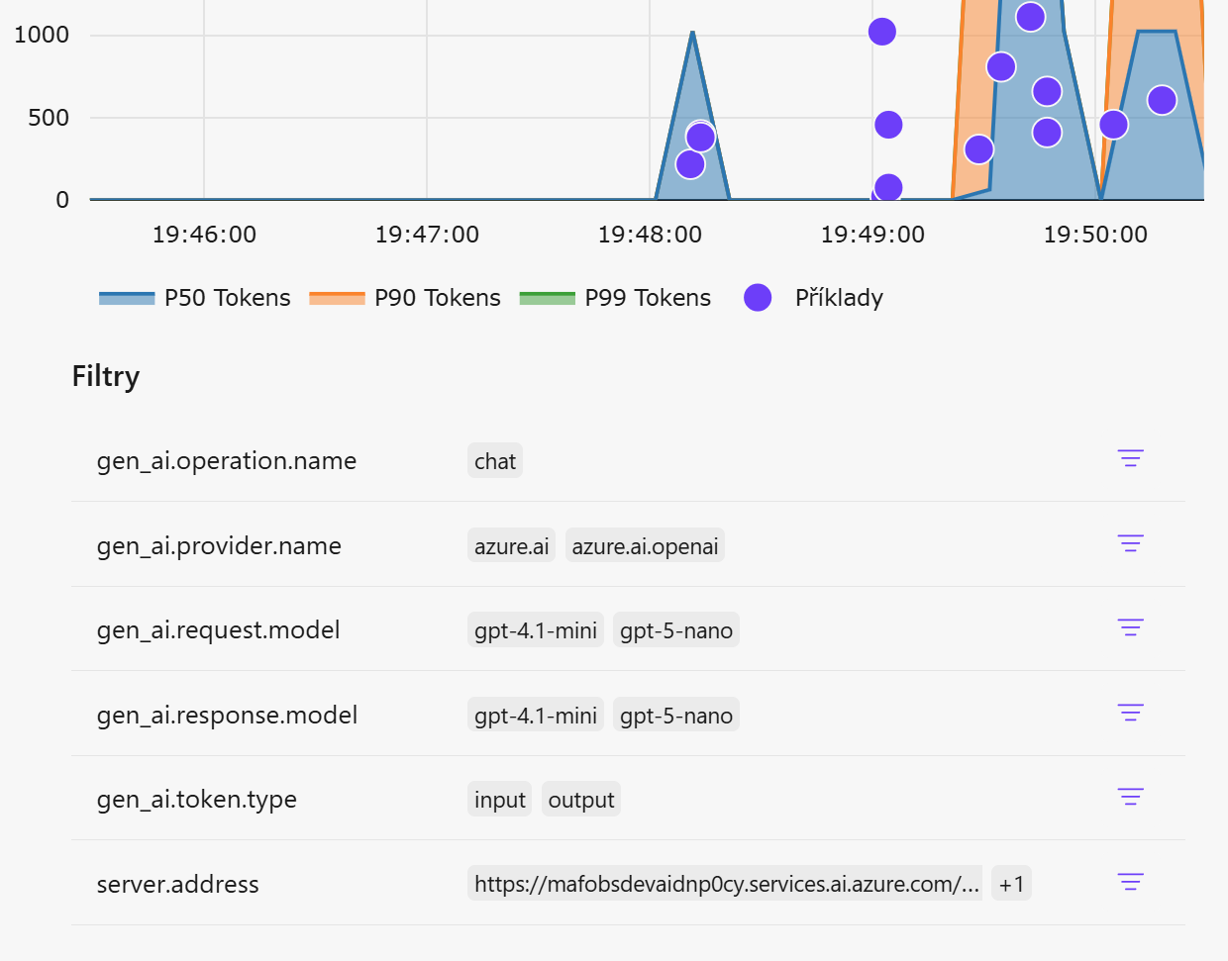Click the example dot at 1000 near 19:49:00
Screen dimensions: 1228x961
click(881, 32)
